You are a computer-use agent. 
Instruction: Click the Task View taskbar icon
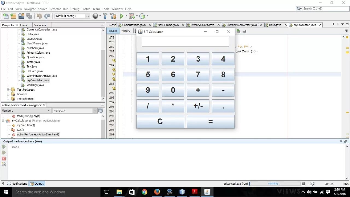tap(107, 192)
